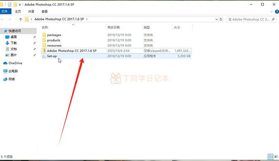Click the pin icon beside 图片
279x161 pixels.
(34, 55)
